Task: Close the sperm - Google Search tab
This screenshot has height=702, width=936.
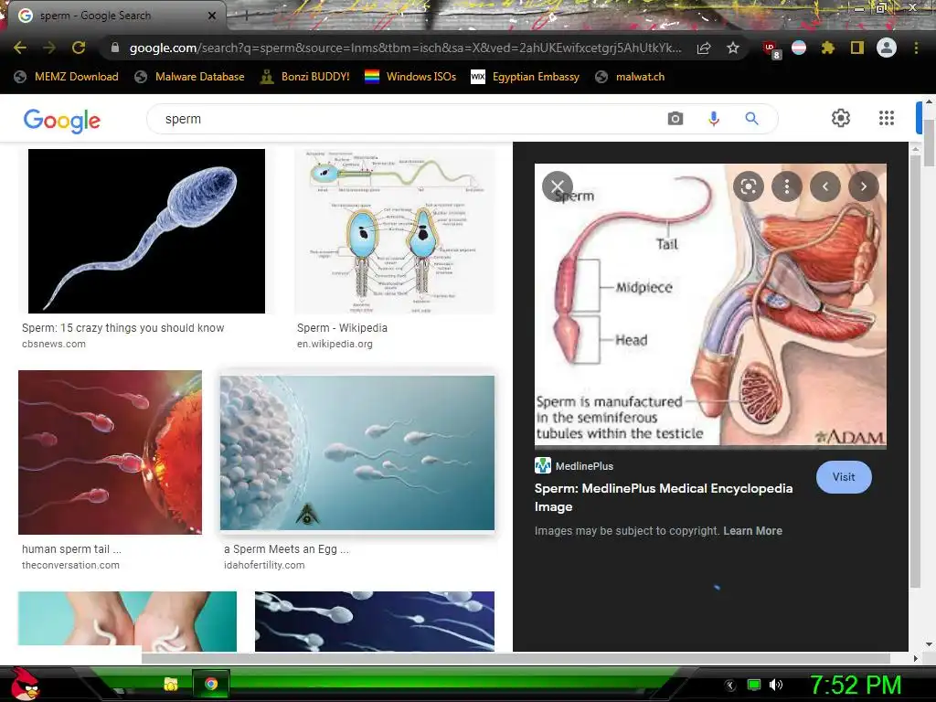Action: [212, 16]
